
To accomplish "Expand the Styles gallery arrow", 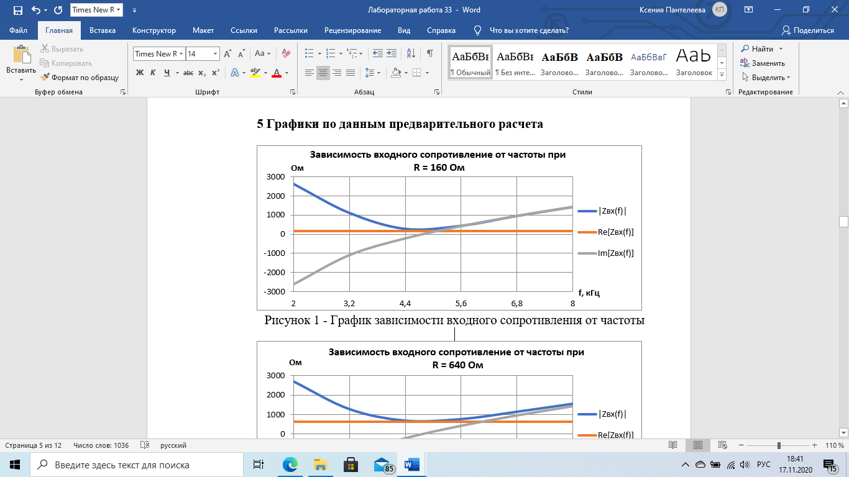I will pos(722,75).
